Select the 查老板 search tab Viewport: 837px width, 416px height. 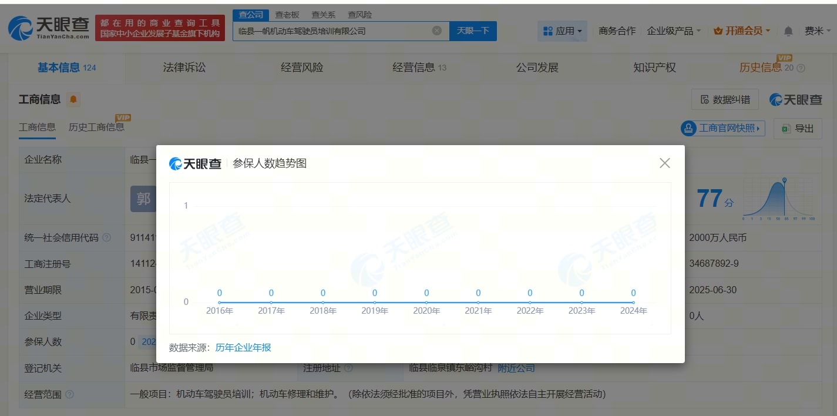click(x=287, y=15)
